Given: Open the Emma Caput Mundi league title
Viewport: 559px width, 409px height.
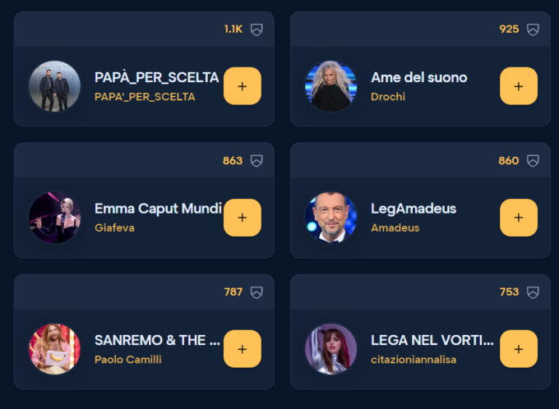Looking at the screenshot, I should click(x=159, y=209).
